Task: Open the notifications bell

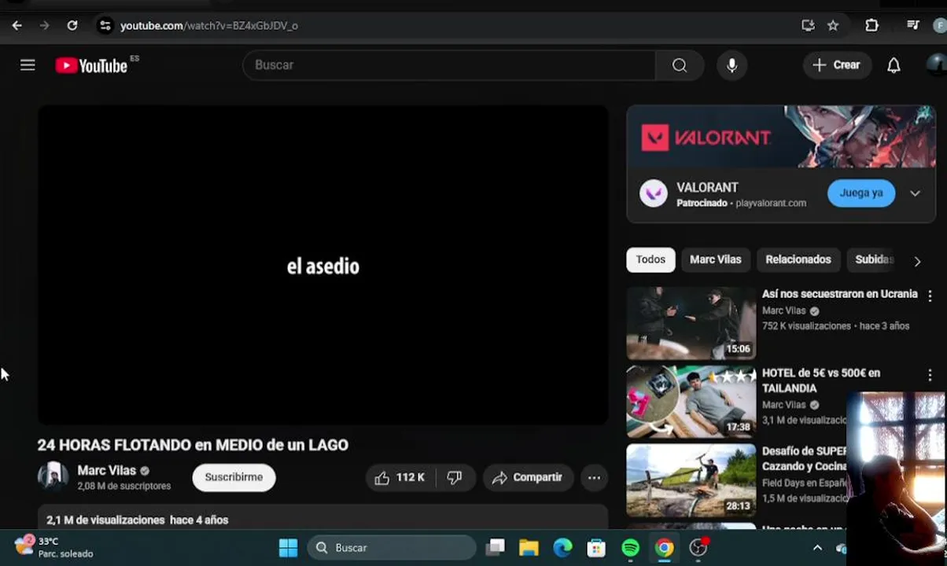Action: click(894, 65)
